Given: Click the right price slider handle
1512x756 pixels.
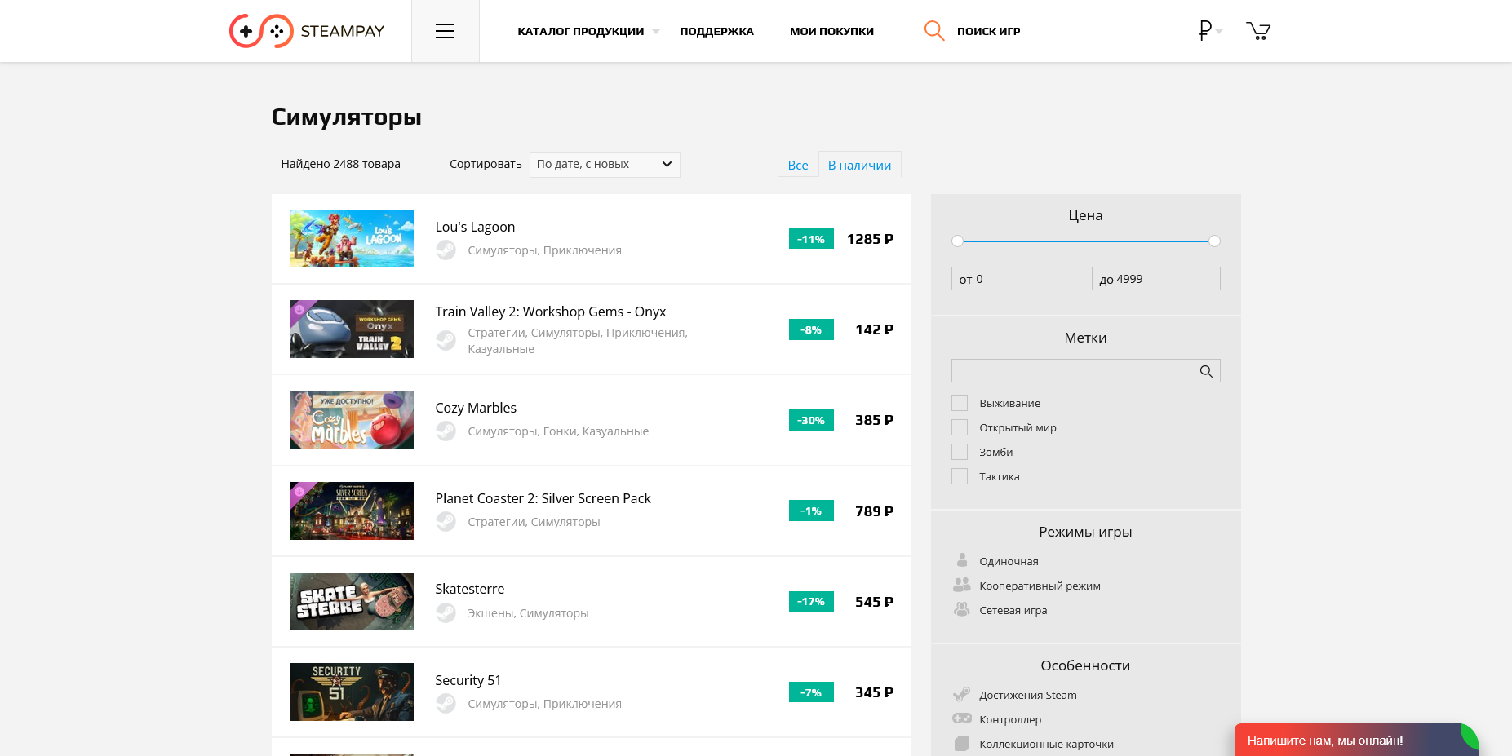Looking at the screenshot, I should click(1214, 241).
